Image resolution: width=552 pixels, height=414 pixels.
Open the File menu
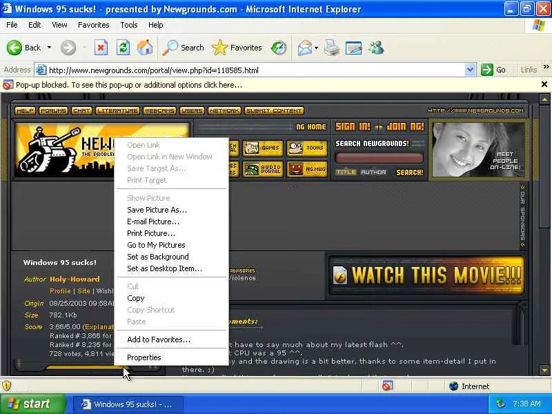click(x=12, y=25)
